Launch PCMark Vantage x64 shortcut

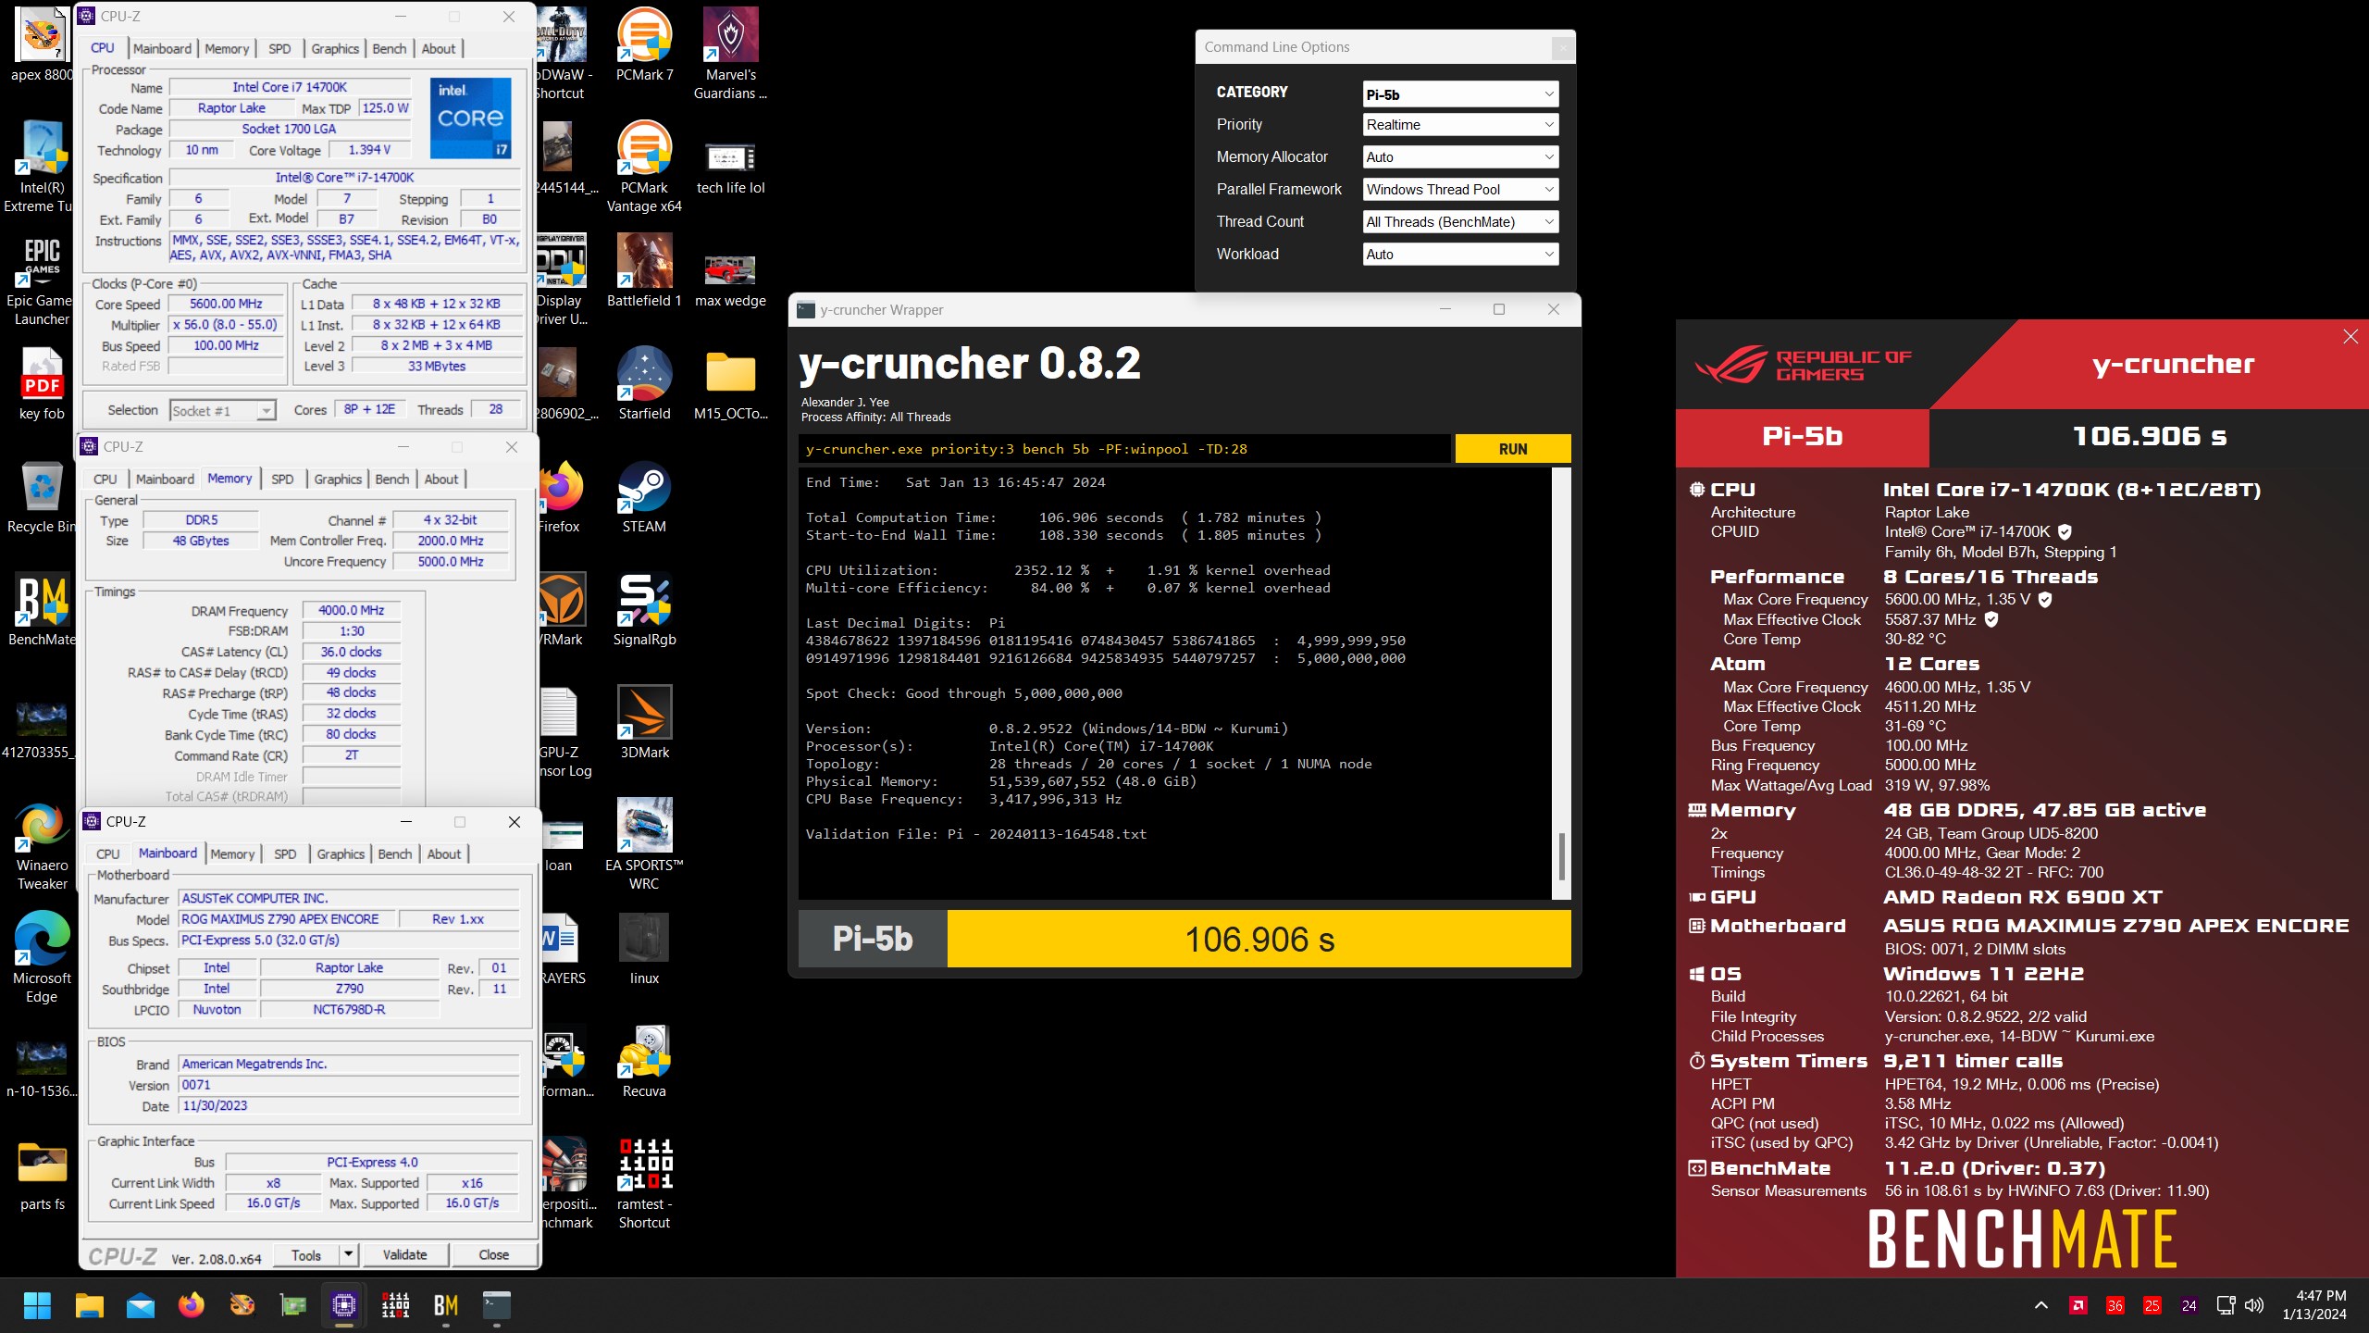pyautogui.click(x=644, y=167)
